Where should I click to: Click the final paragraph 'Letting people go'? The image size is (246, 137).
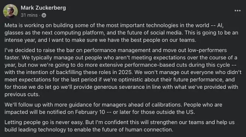(119, 126)
